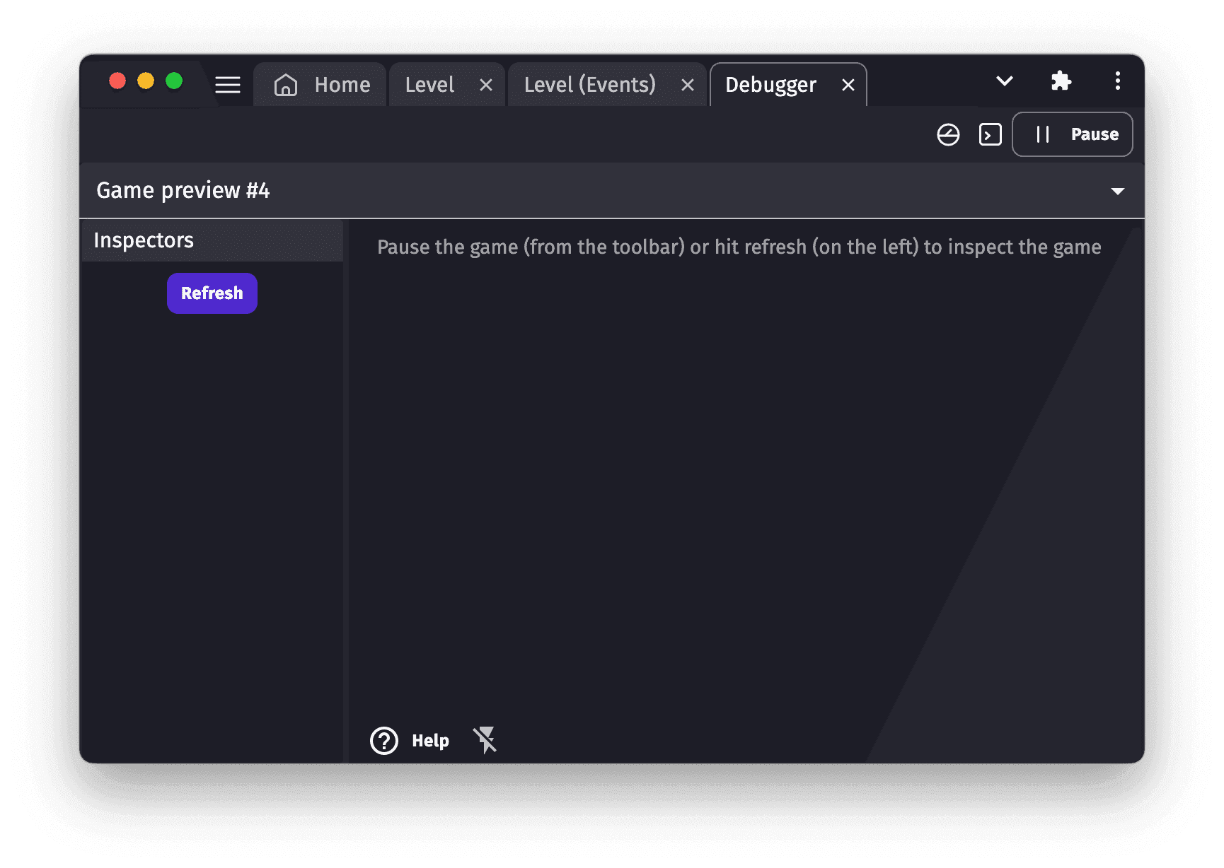Image resolution: width=1224 pixels, height=868 pixels.
Task: Open the profiler gauge icon
Action: point(948,134)
